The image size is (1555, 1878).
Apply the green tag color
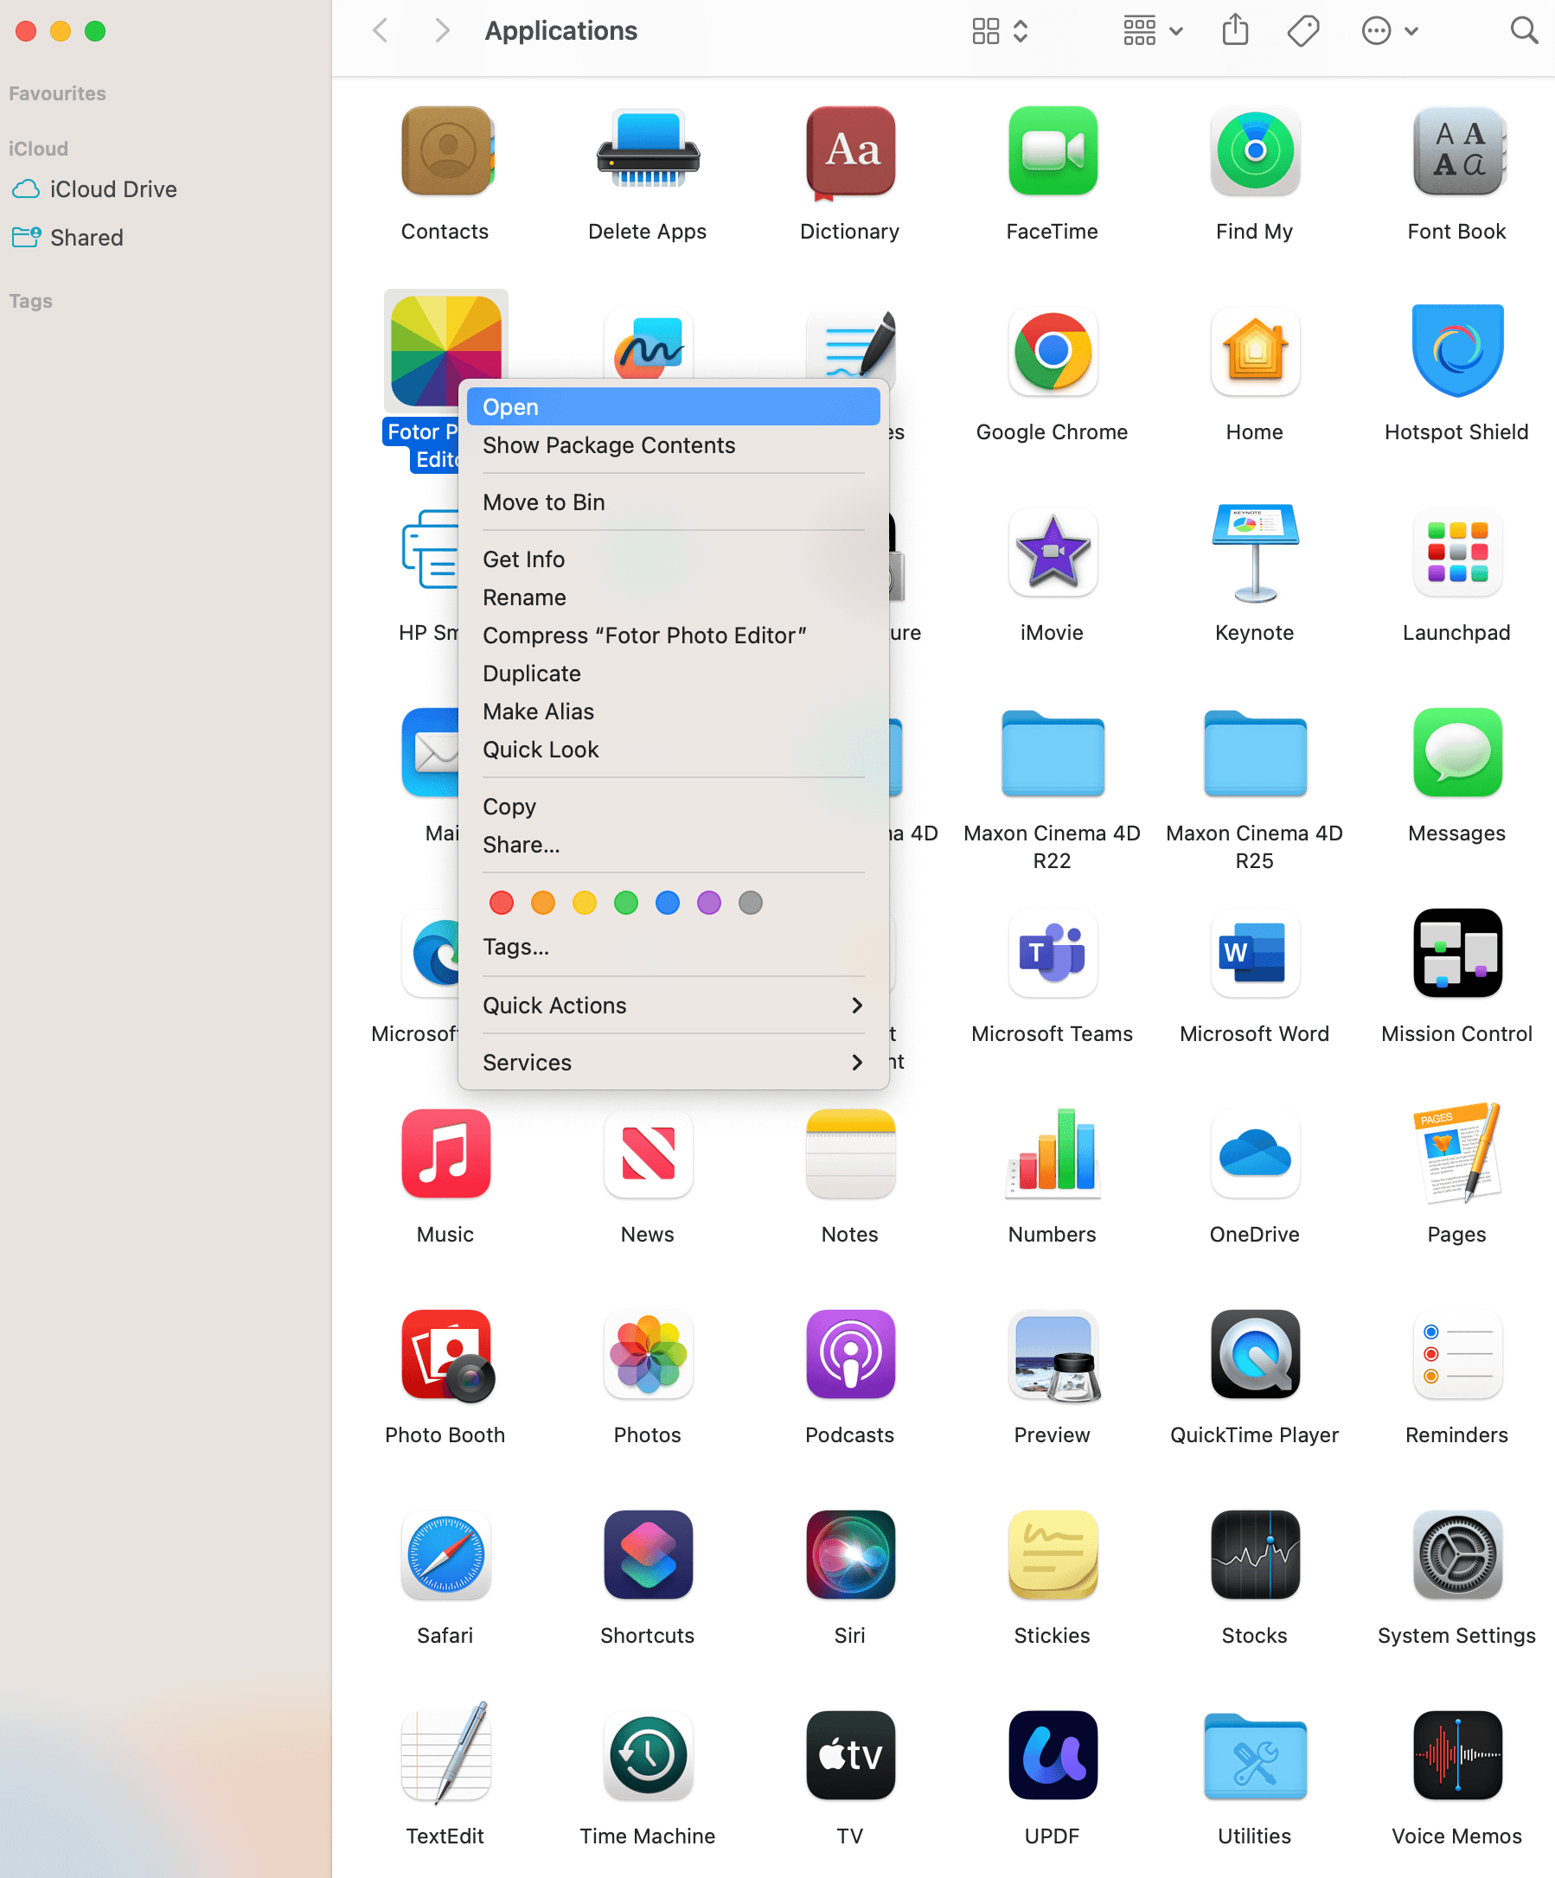click(x=626, y=904)
